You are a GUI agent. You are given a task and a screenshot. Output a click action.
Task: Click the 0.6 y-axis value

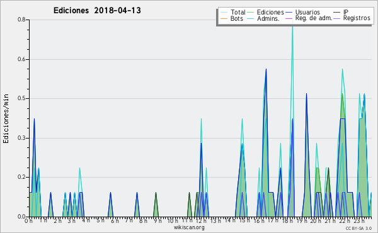(21, 59)
